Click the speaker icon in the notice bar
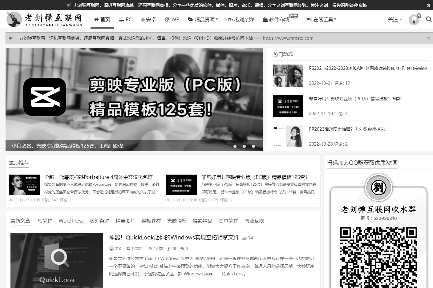 coord(11,38)
